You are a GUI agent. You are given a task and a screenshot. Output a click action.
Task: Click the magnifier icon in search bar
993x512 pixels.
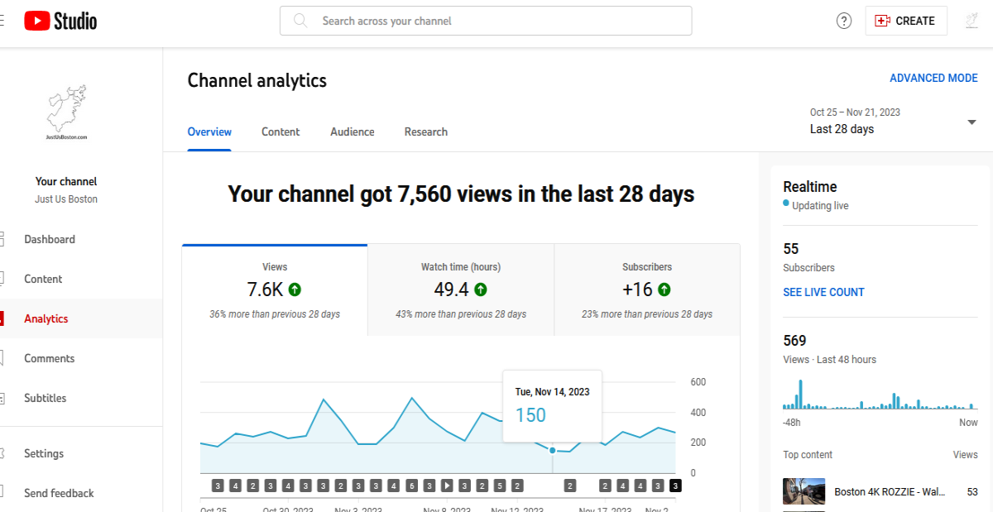(300, 21)
